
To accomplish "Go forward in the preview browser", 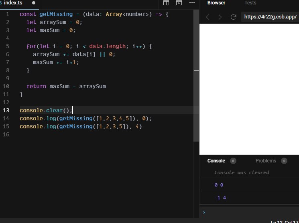I will click(x=220, y=17).
